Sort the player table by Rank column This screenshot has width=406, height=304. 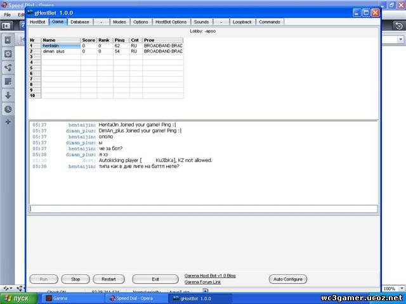point(105,40)
